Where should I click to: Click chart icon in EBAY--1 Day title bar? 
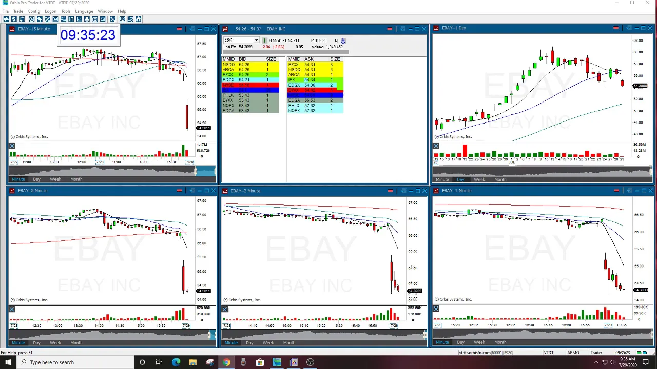click(x=436, y=28)
